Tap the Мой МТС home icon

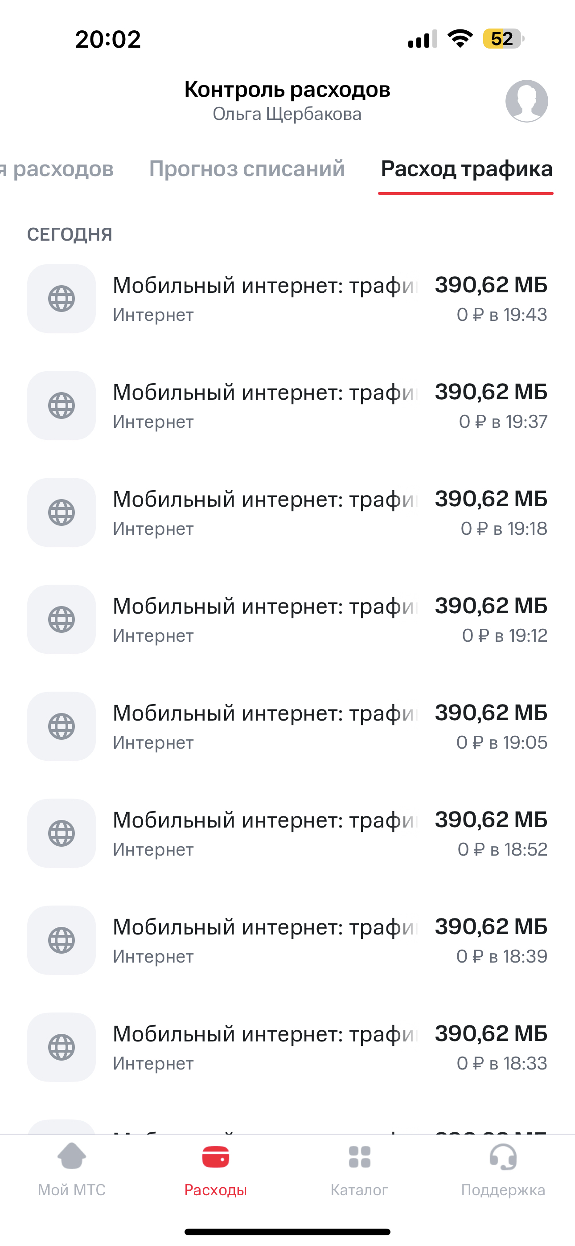(x=72, y=1156)
